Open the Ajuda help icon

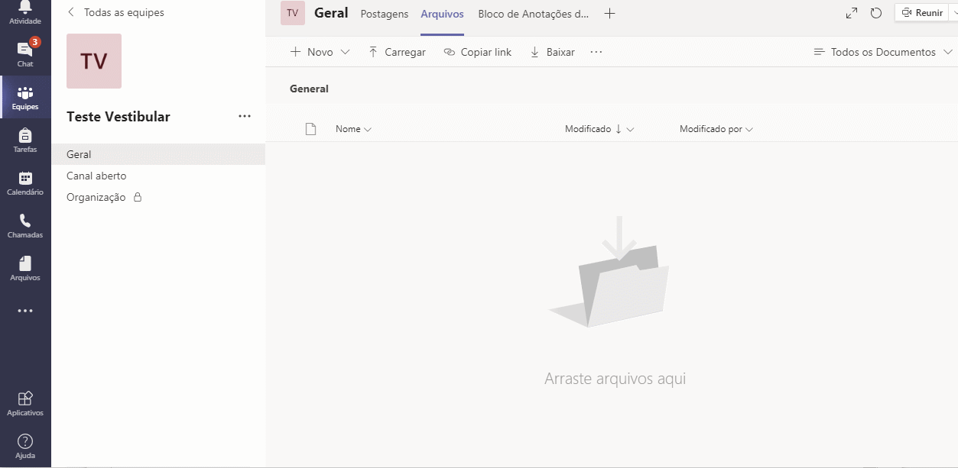[25, 446]
